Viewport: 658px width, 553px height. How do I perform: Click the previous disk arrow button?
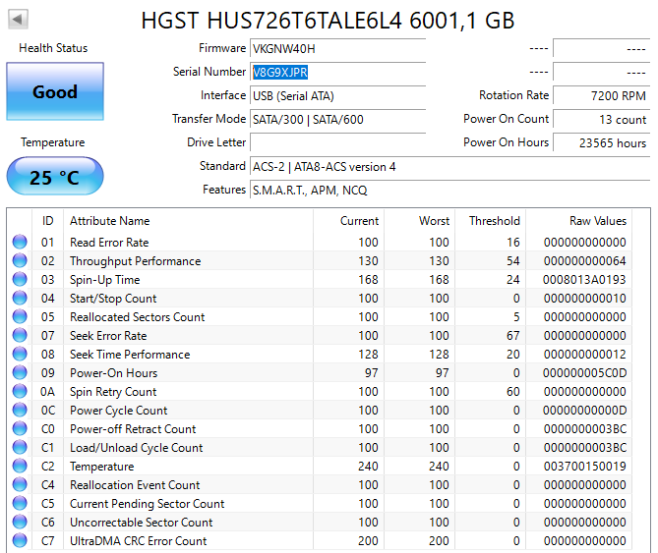click(19, 20)
